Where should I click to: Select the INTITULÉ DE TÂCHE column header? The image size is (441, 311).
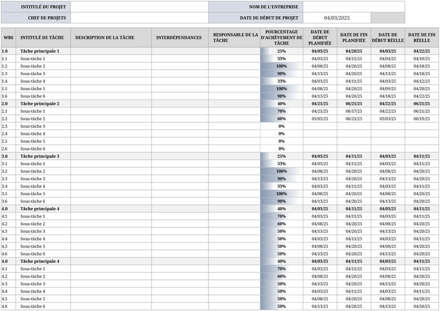tap(44, 38)
